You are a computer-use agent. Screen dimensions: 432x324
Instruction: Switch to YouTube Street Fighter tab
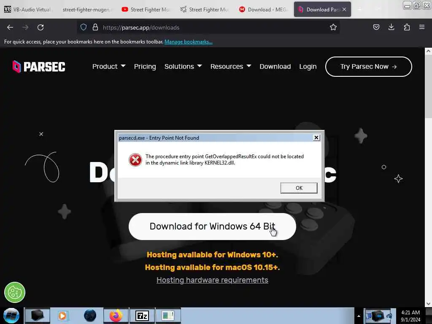click(146, 9)
